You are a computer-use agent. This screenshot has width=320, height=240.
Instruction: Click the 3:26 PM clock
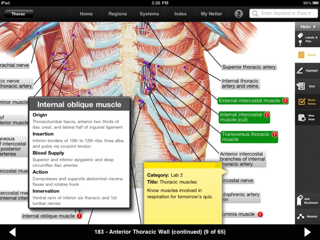pos(160,3)
